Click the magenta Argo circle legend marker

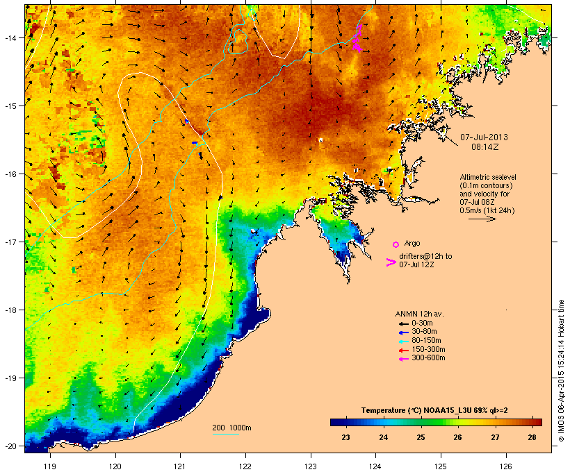tap(396, 244)
